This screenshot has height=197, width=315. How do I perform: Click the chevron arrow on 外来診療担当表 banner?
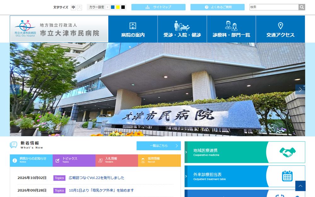(186, 176)
